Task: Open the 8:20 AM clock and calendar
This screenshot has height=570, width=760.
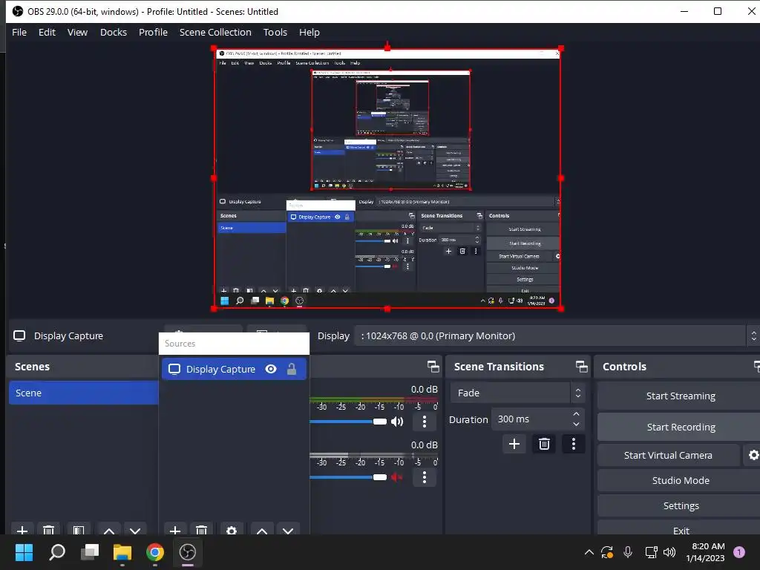Action: [705, 552]
